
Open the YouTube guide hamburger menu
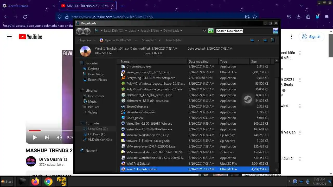(x=9, y=37)
